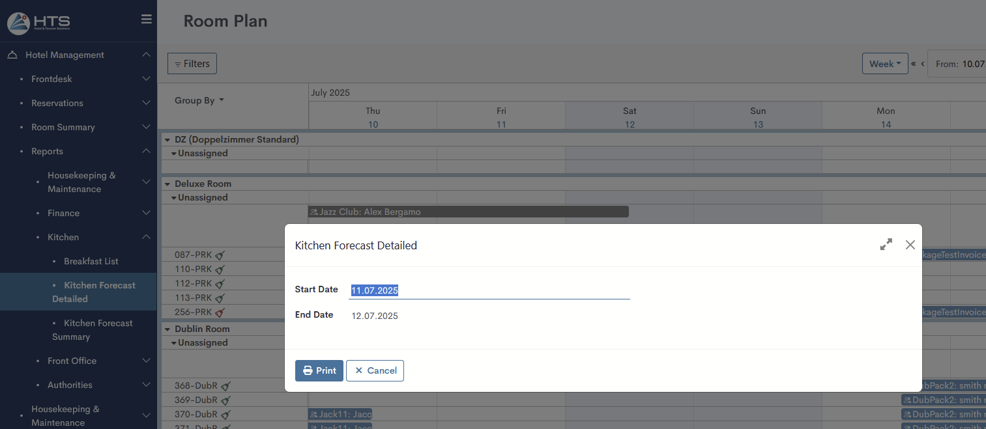The image size is (986, 429).
Task: Jump back with double left arrow
Action: (x=914, y=64)
